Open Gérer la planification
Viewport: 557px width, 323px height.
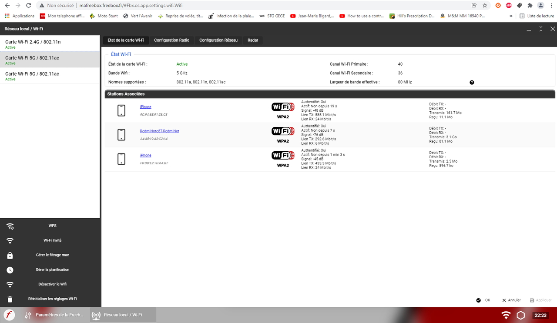pos(52,270)
